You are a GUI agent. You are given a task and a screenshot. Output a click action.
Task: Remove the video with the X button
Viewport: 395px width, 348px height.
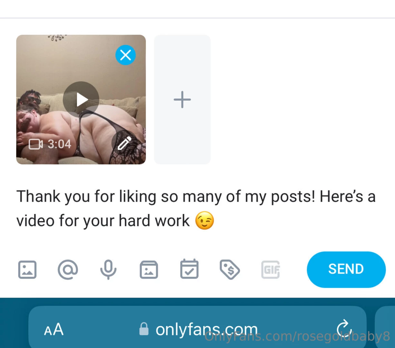coord(126,55)
